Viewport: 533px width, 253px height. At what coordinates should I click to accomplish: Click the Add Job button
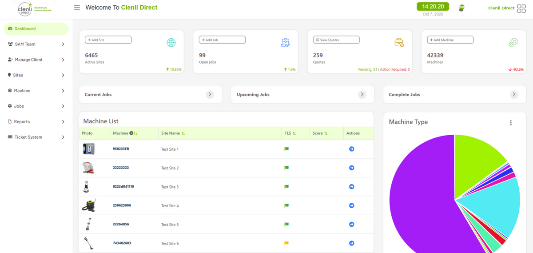coord(222,40)
